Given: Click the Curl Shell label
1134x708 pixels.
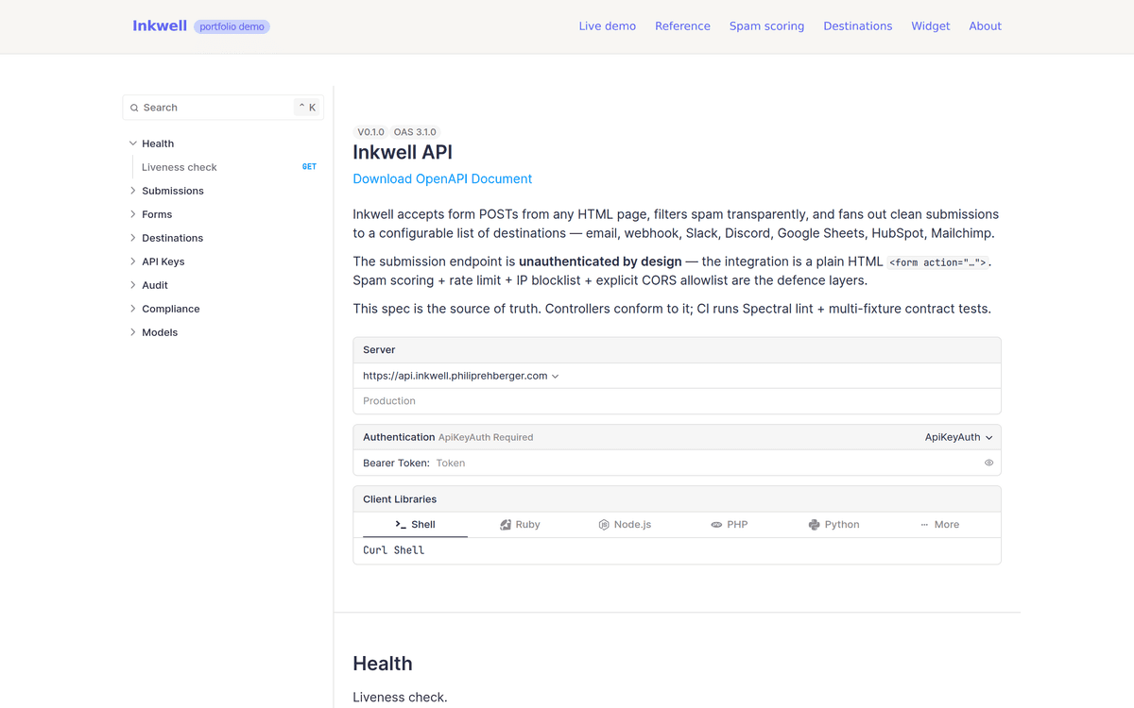Looking at the screenshot, I should (394, 550).
